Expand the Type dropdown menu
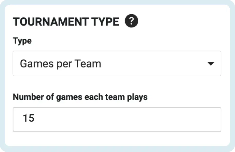235x152 pixels. 117,63
